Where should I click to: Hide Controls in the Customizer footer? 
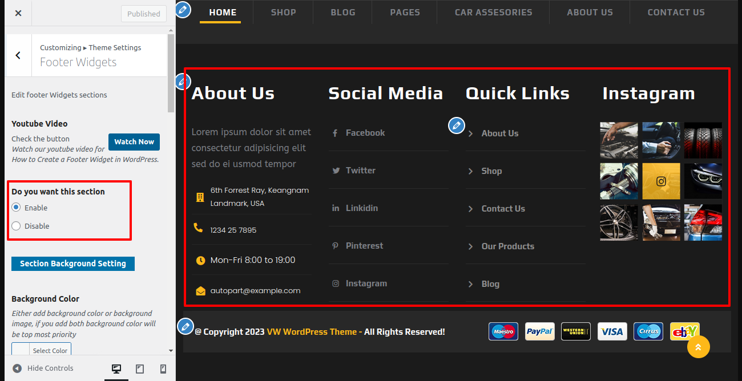(43, 368)
